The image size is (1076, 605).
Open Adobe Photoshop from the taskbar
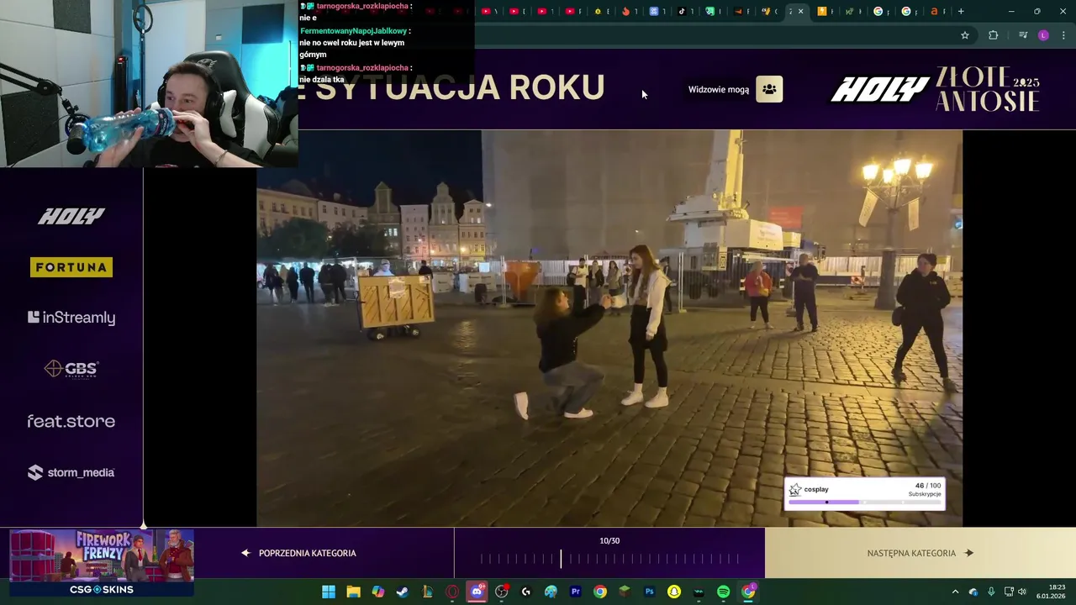(649, 592)
